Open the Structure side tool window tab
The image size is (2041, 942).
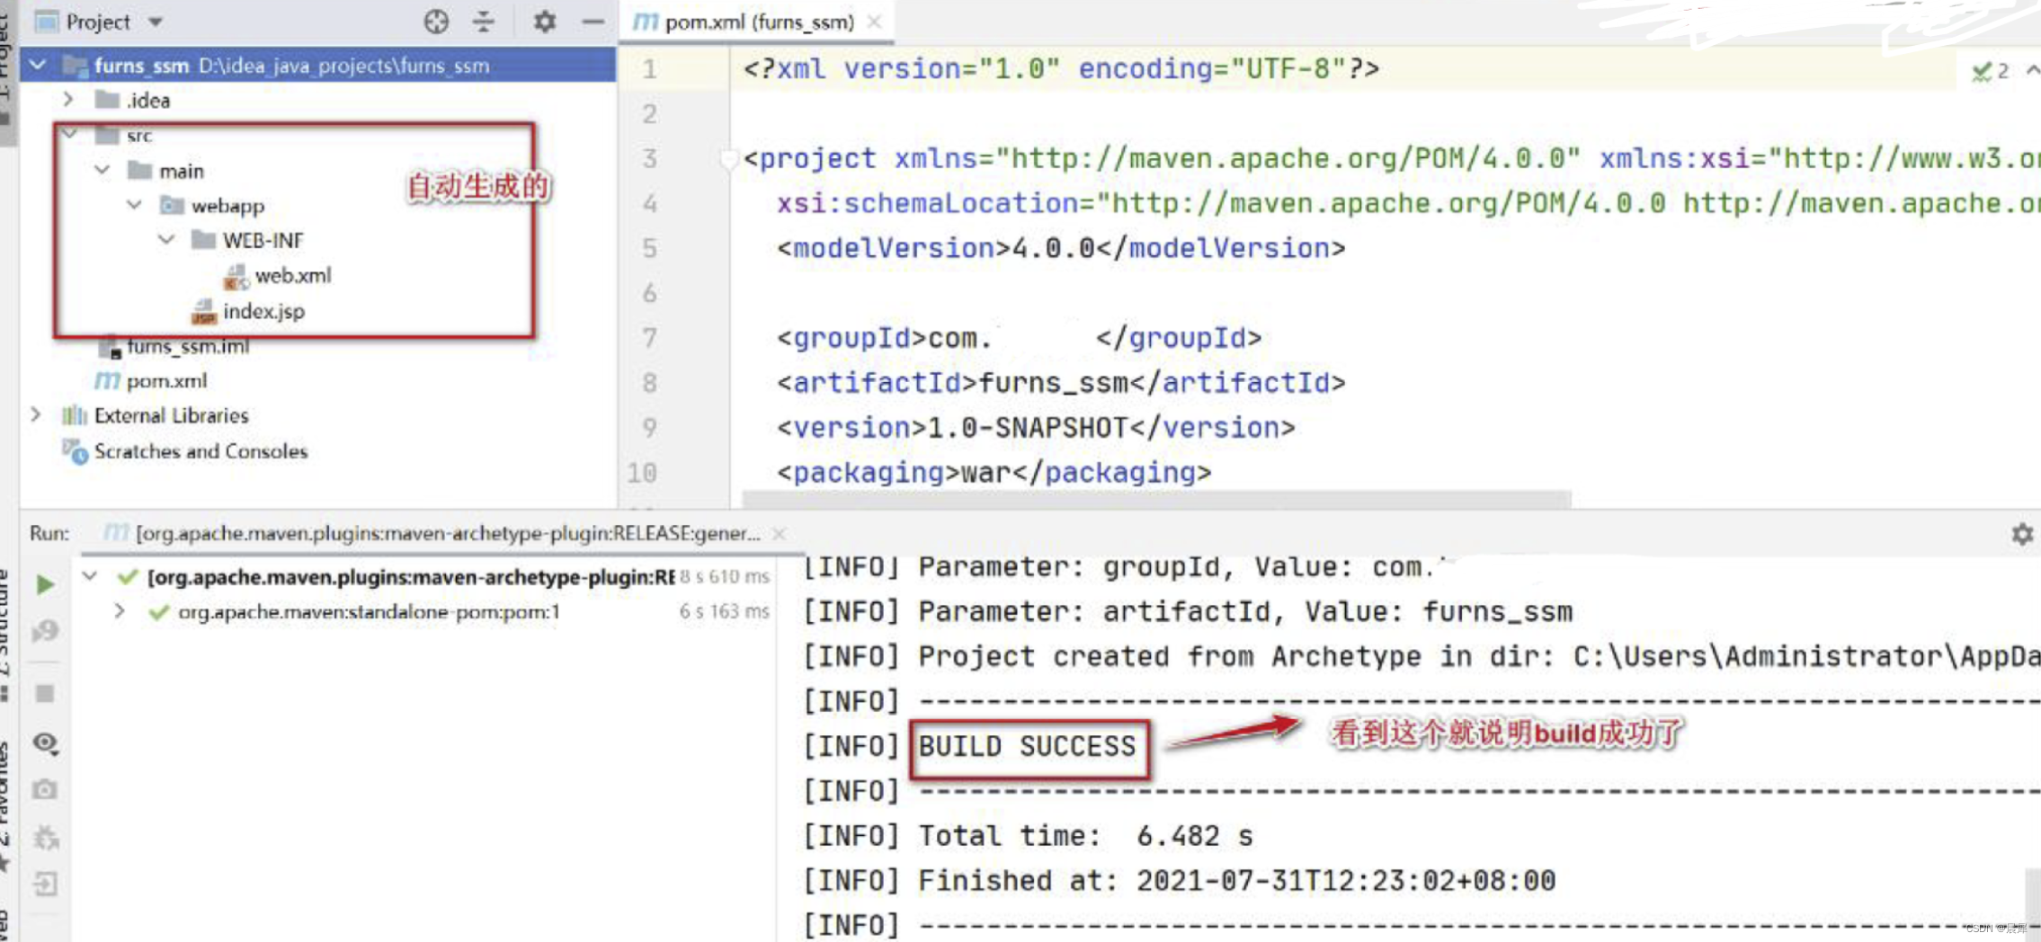[5, 634]
